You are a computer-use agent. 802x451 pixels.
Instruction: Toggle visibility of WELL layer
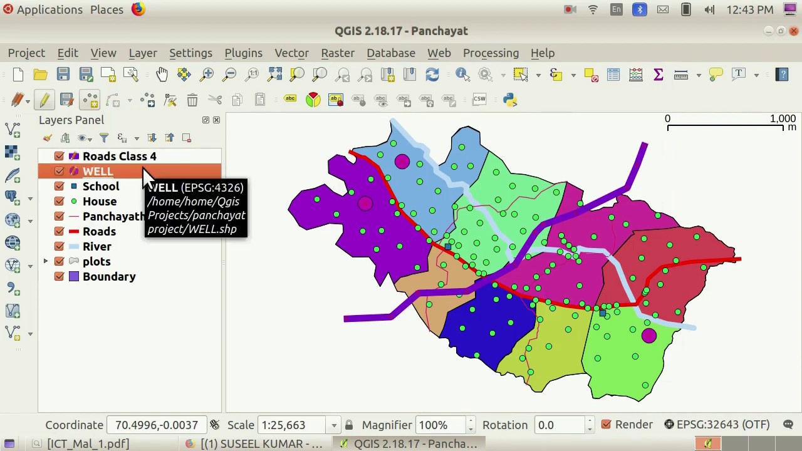point(60,171)
